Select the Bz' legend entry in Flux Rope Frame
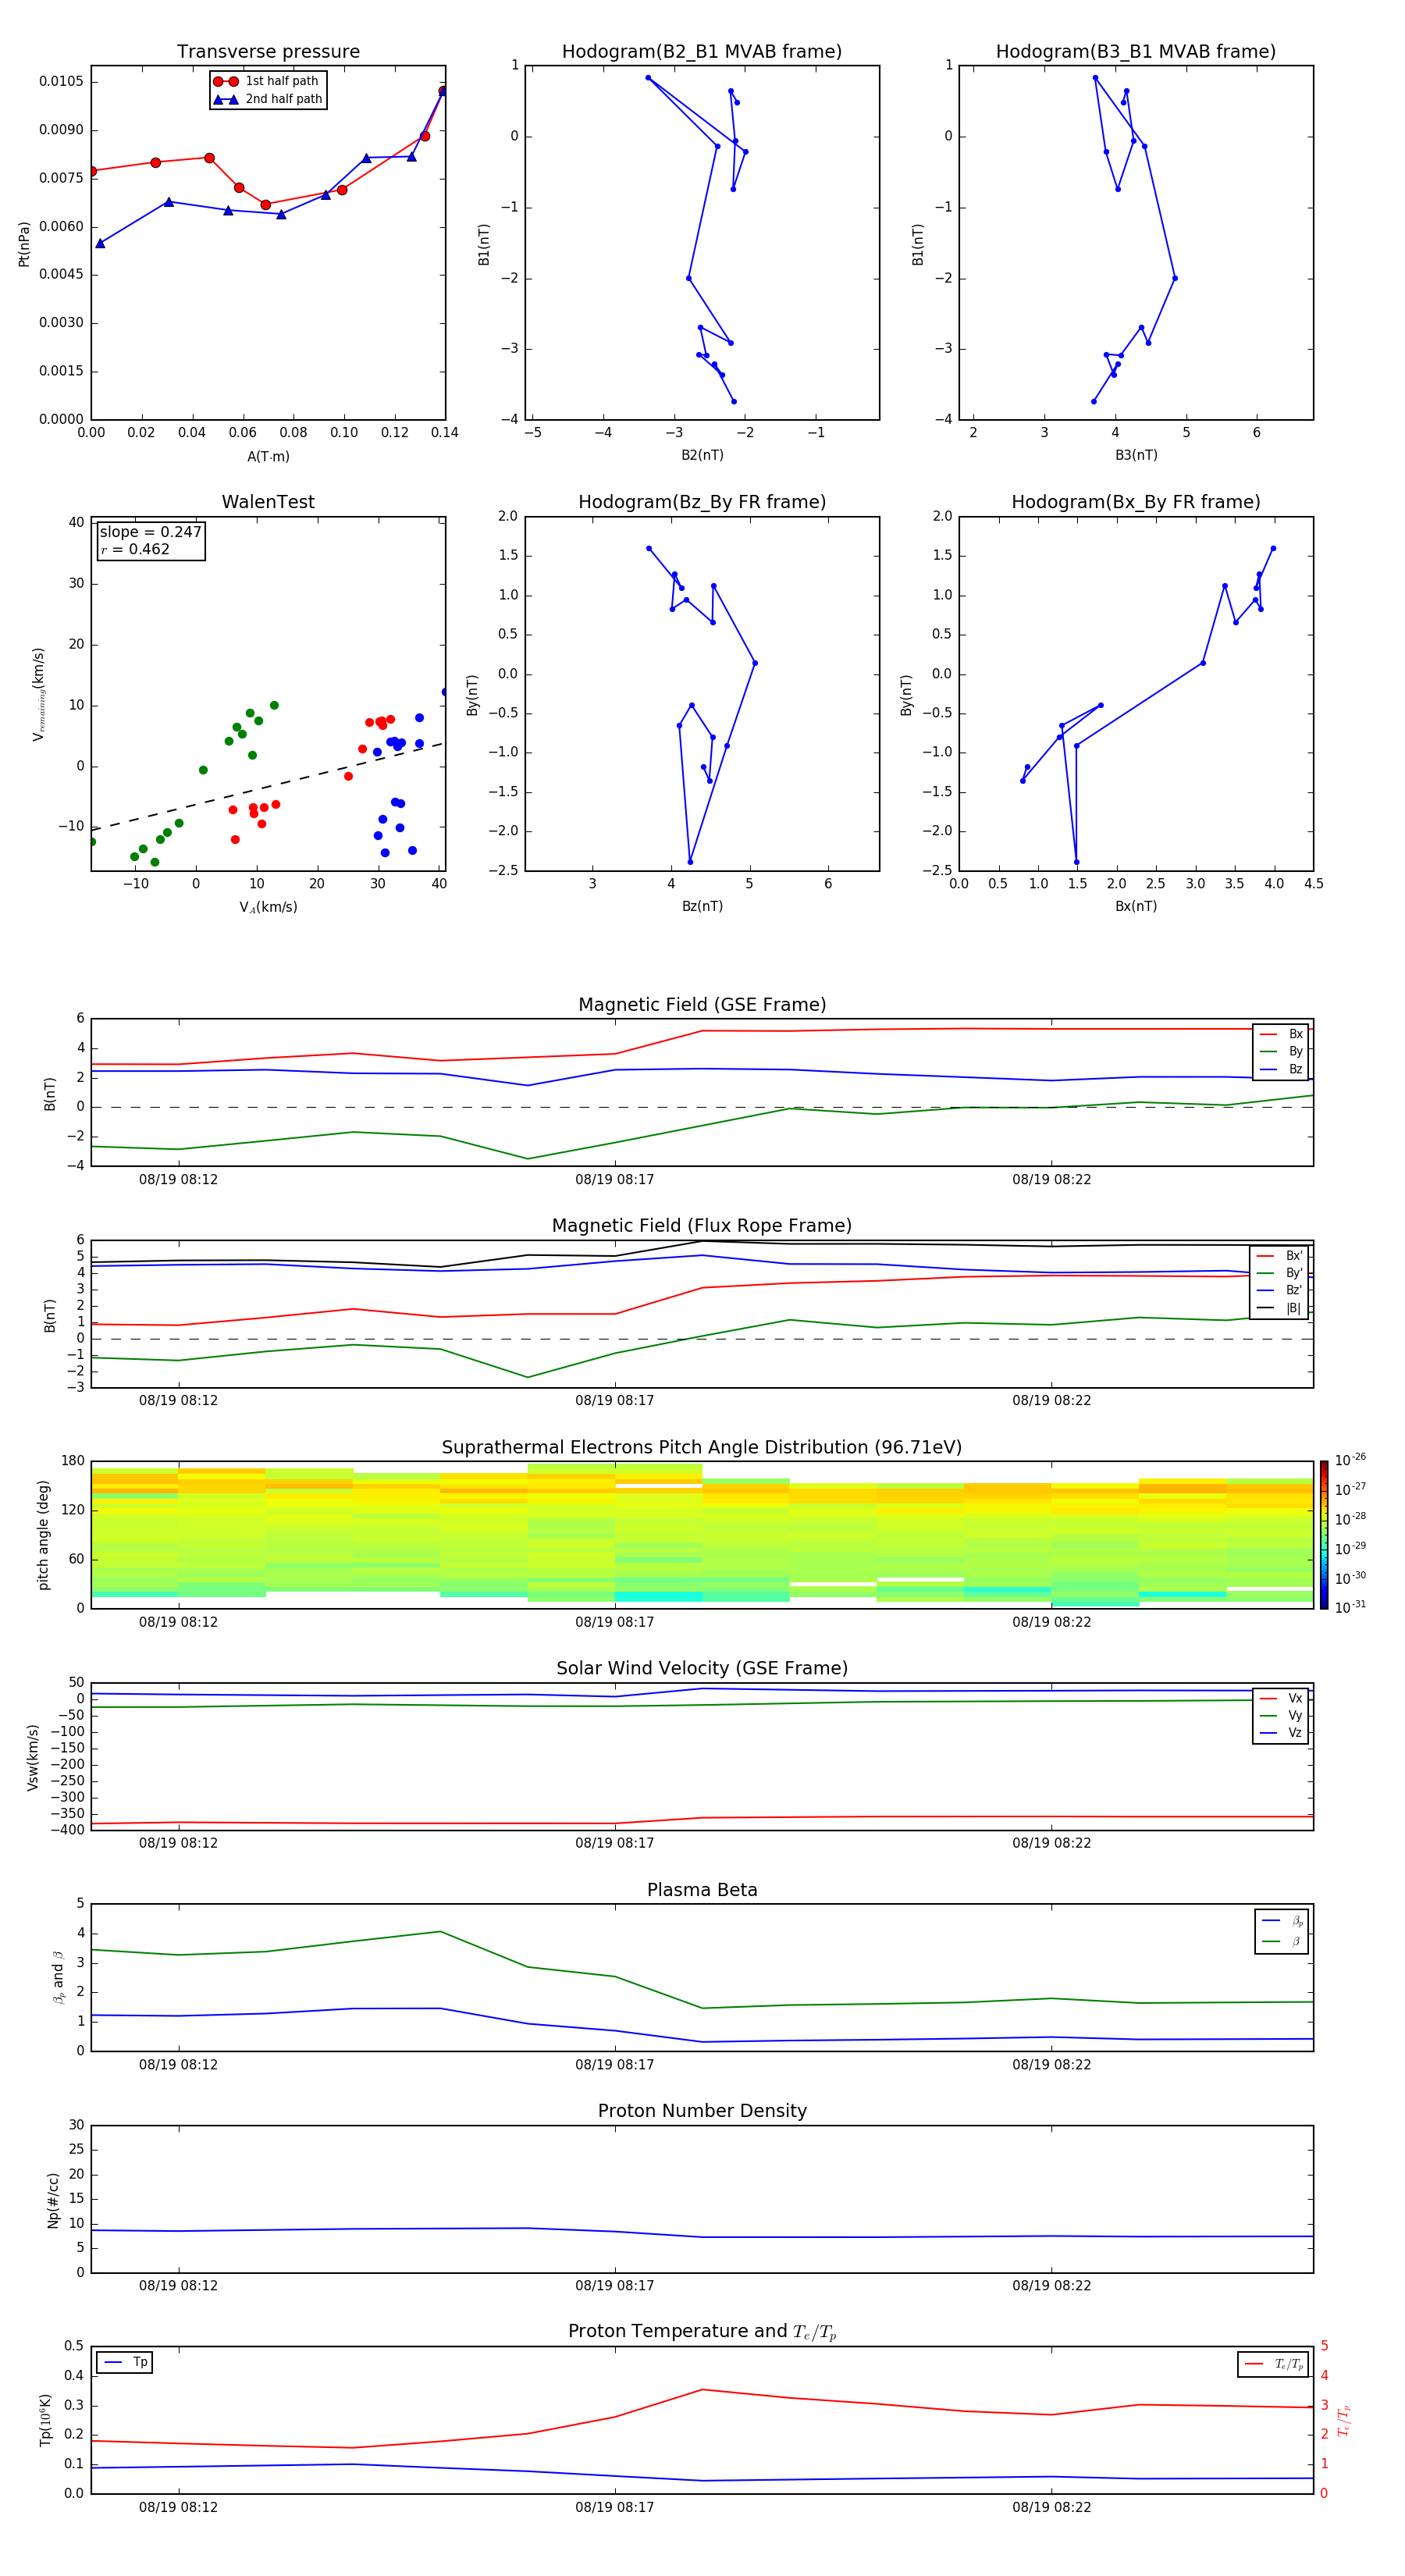Screen dimensions: 1405x2576 (x=1280, y=1290)
